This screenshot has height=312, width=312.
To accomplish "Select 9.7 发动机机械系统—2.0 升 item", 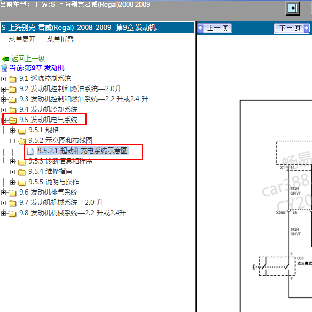I will point(61,203).
